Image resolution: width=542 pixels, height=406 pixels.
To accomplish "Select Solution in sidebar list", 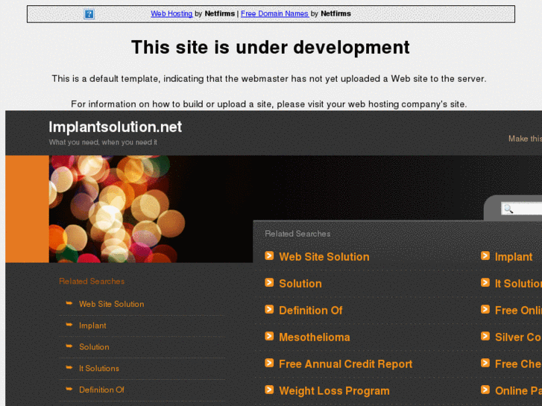I will click(x=94, y=347).
